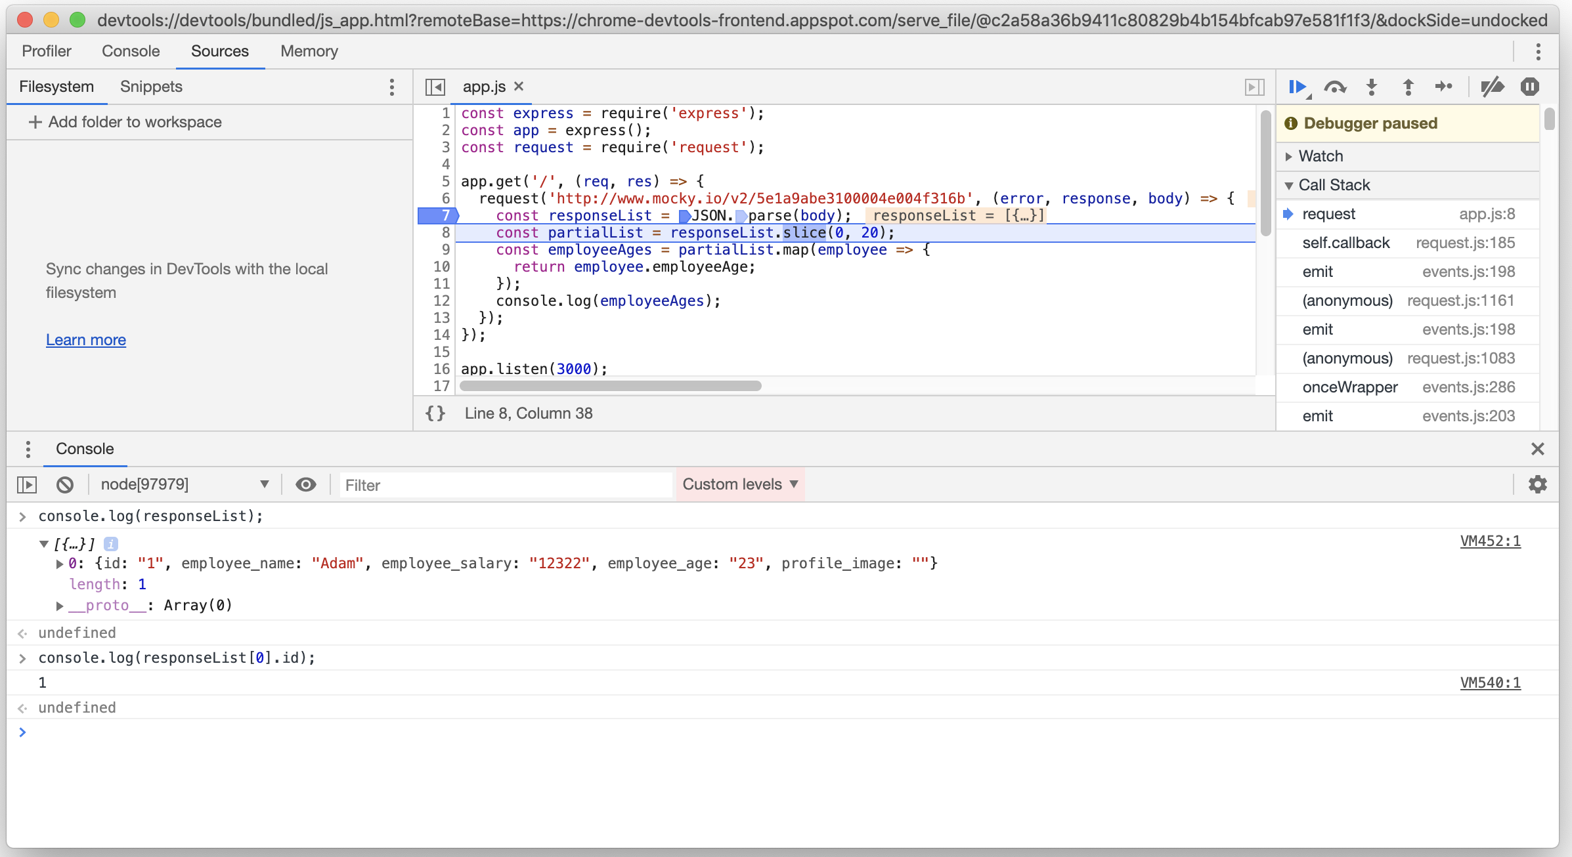Step out of current function
This screenshot has width=1572, height=857.
coord(1408,87)
